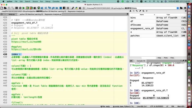
Task: Create a new file with toolbar icon
Action: [x=2, y=8]
